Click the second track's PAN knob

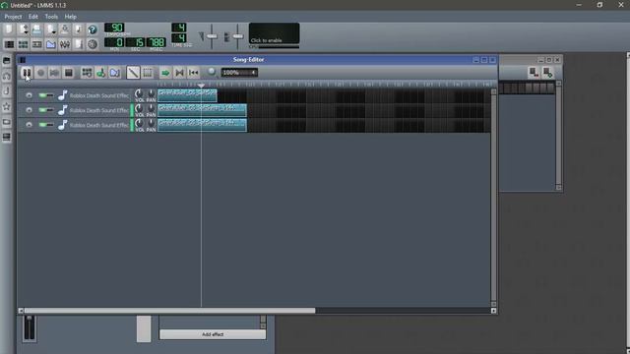pyautogui.click(x=151, y=108)
